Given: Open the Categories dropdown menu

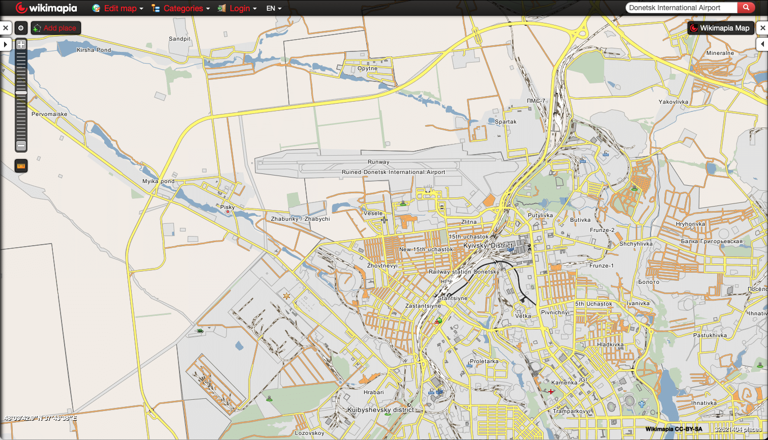Looking at the screenshot, I should (x=187, y=8).
